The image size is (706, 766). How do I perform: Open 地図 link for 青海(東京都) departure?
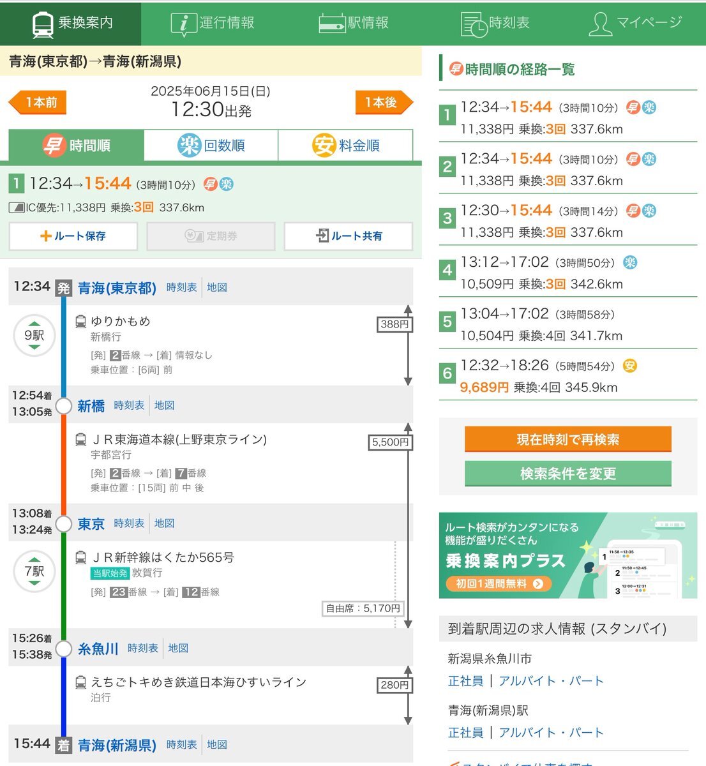[217, 288]
